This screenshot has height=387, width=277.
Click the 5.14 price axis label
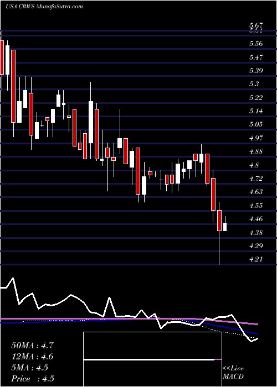click(x=257, y=111)
